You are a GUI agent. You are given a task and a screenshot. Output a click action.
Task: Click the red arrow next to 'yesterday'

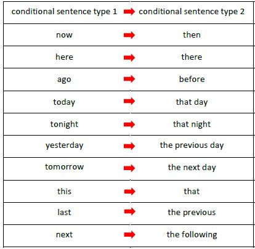pos(129,146)
